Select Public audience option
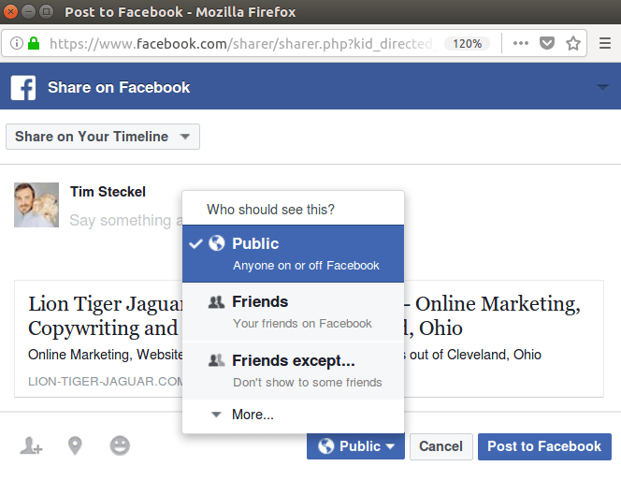 click(x=293, y=254)
